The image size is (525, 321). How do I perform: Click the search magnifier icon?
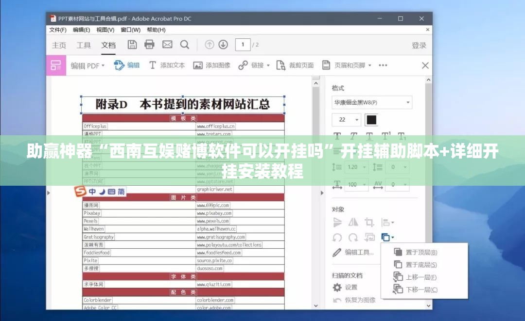tap(185, 45)
